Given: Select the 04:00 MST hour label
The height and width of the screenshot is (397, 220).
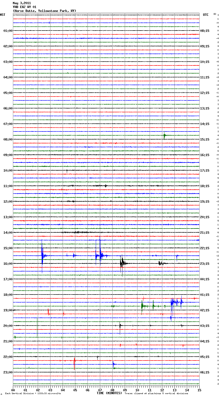Looking at the screenshot, I should tap(8, 77).
